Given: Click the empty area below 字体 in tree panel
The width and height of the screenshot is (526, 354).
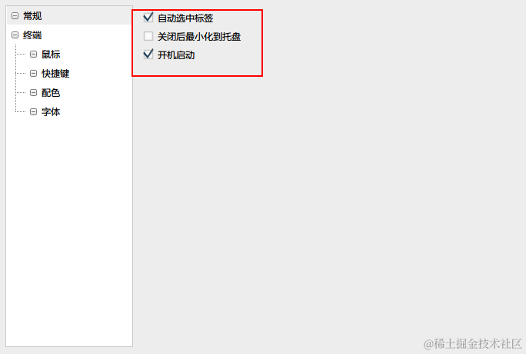Looking at the screenshot, I should pos(69,228).
